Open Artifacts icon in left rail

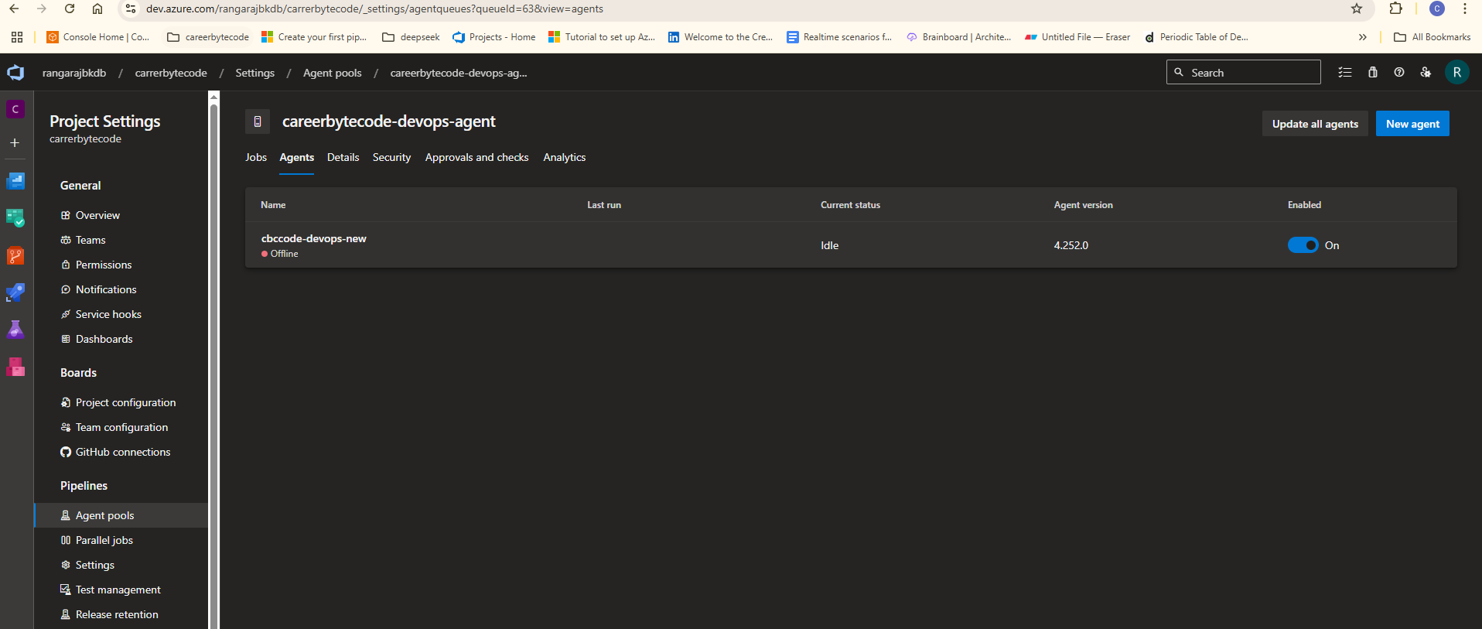coord(15,367)
